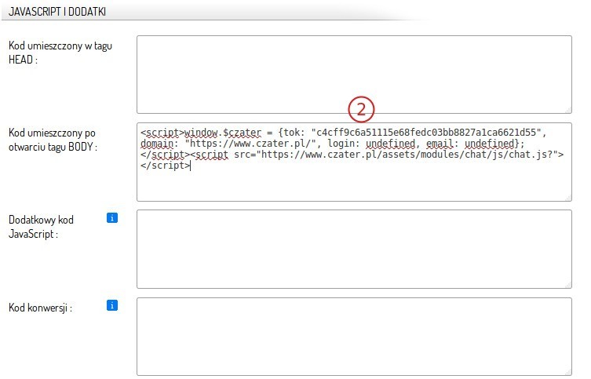Click label 'Kod umieszczony w tagu HEAD'

(60, 53)
